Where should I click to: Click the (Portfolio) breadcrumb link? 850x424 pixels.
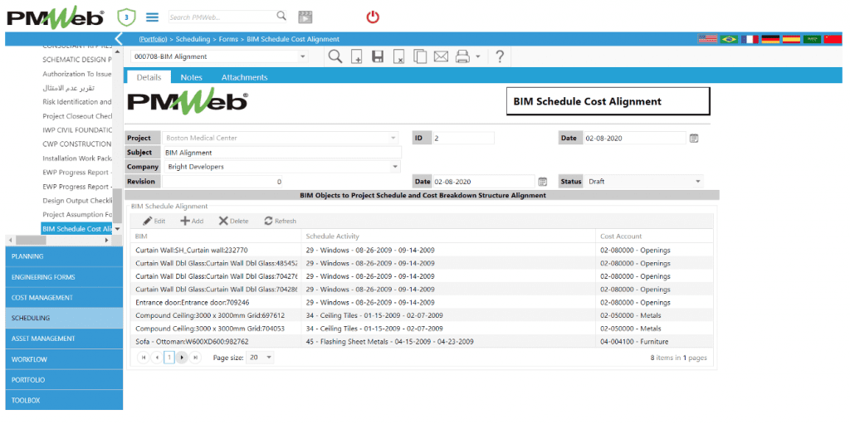[x=153, y=39]
